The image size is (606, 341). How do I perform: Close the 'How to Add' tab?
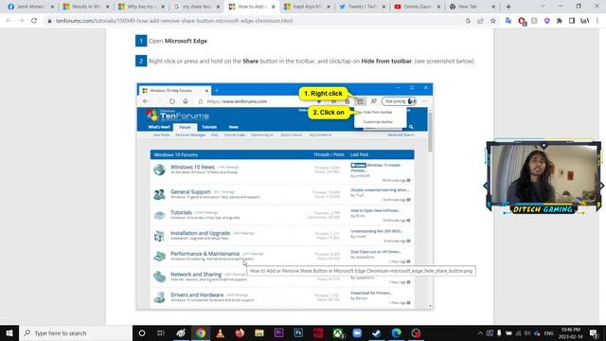tap(273, 7)
